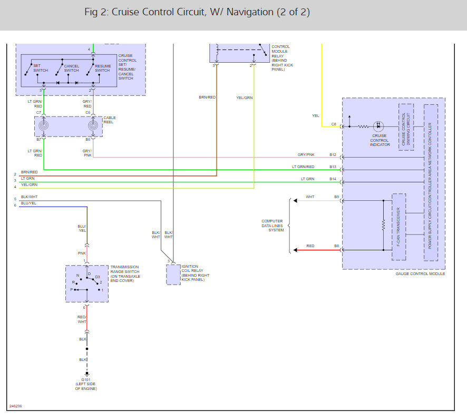Click the CONTROL MODULE RELAY label
467x420 pixels.
[x=282, y=58]
